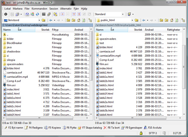The width and height of the screenshot is (188, 137).
Task: Go to root directory in local panel
Action: (74, 20)
